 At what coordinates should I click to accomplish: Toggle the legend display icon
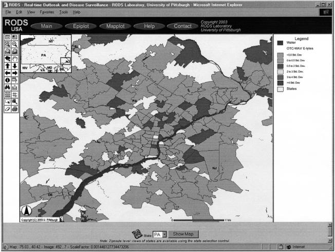8,37
